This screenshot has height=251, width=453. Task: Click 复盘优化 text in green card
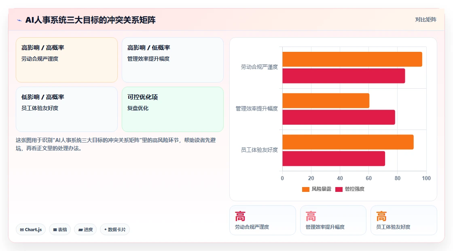click(x=138, y=108)
